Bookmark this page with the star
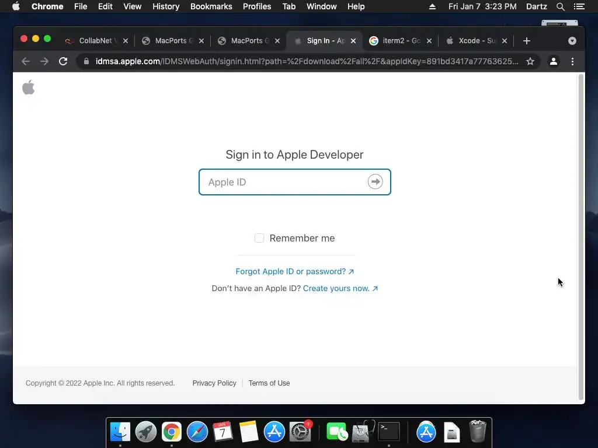The image size is (598, 448). [530, 61]
